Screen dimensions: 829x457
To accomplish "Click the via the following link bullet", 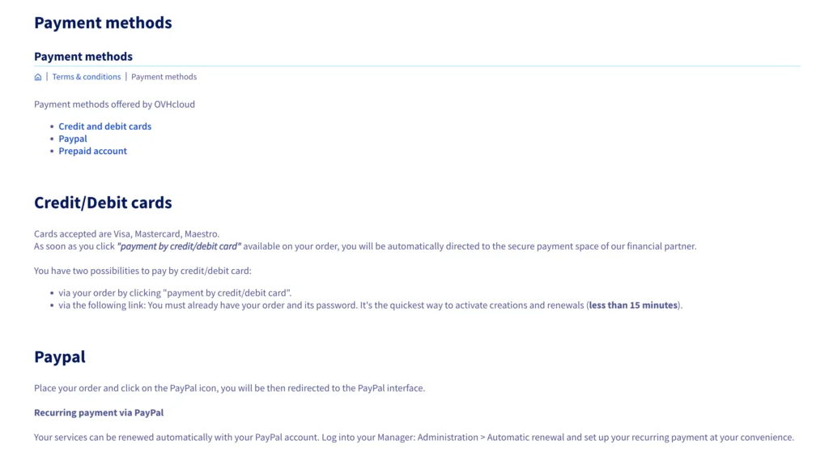I will [370, 305].
